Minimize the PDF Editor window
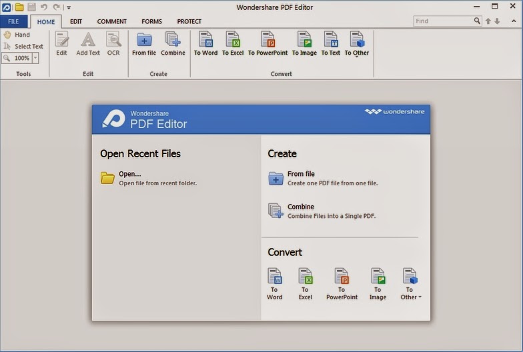This screenshot has width=523, height=352. [476, 7]
